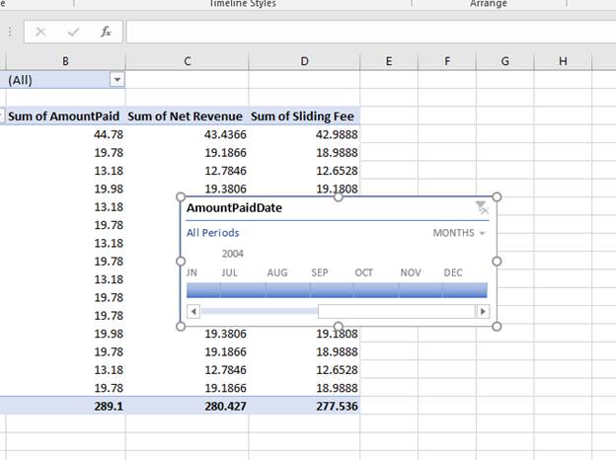Select SEP on the timeline
The image size is (616, 460).
click(x=332, y=290)
